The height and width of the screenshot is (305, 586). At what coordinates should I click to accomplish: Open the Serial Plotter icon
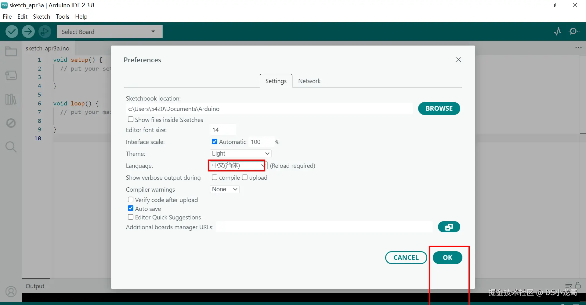coord(558,31)
